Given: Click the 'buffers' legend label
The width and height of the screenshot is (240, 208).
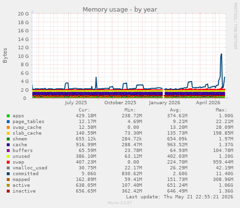Looking at the screenshot, I should pos(23,151).
